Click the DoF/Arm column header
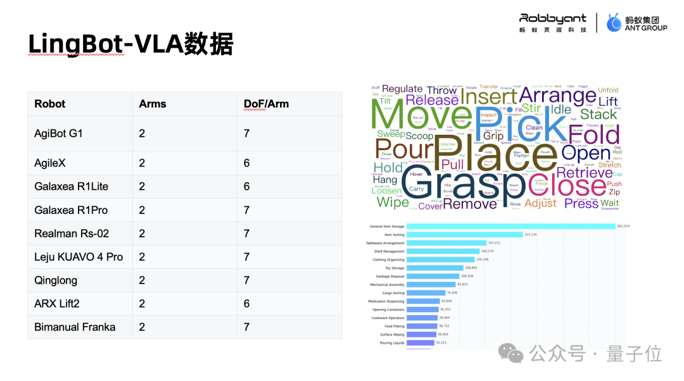The height and width of the screenshot is (381, 684). [266, 104]
